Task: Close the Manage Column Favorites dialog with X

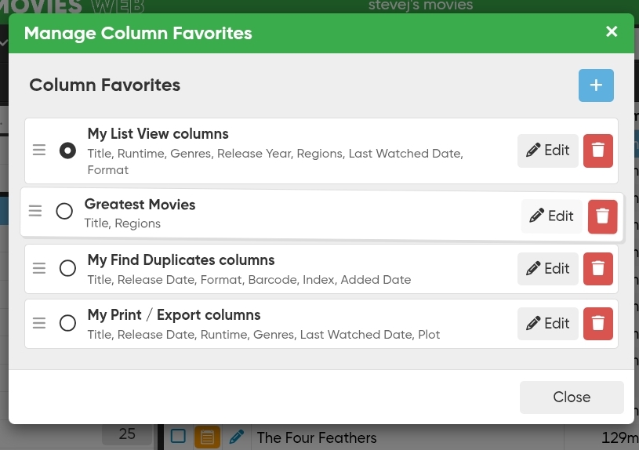Action: tap(612, 32)
